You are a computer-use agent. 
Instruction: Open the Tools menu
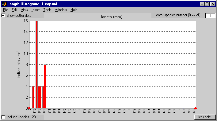pyautogui.click(x=47, y=10)
